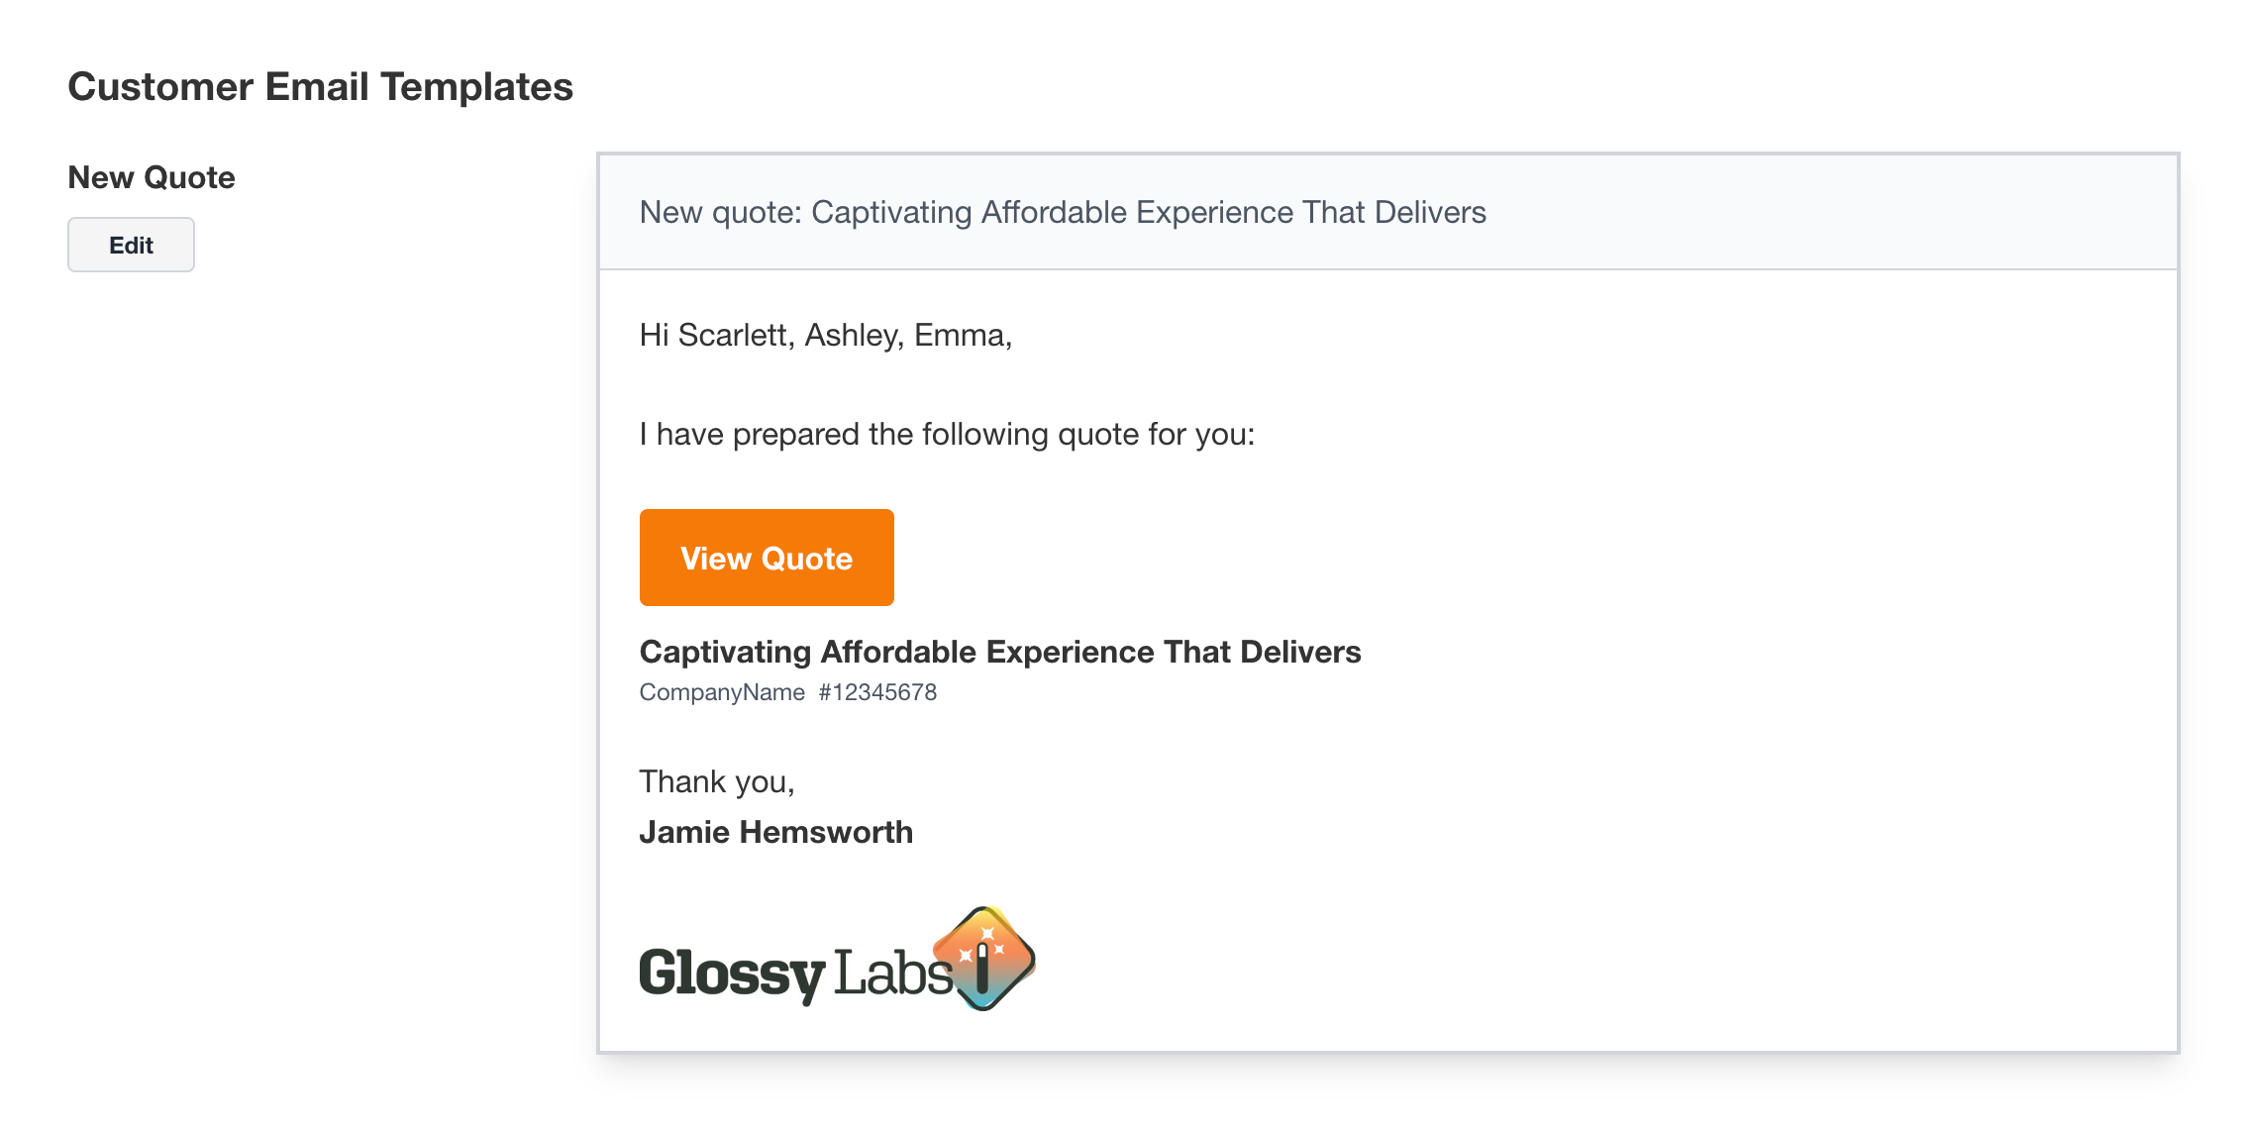Open the orange View Quote button

click(x=767, y=558)
